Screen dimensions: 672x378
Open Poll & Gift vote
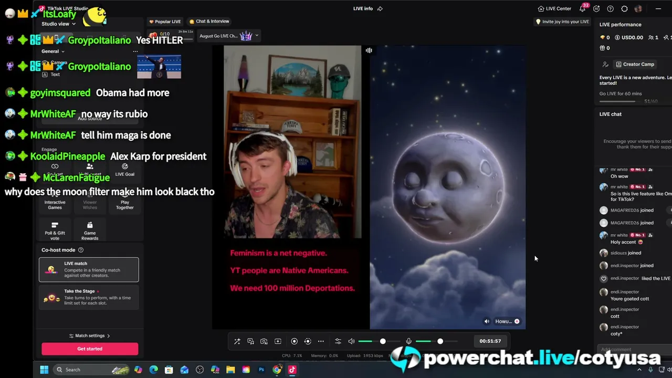pyautogui.click(x=55, y=230)
